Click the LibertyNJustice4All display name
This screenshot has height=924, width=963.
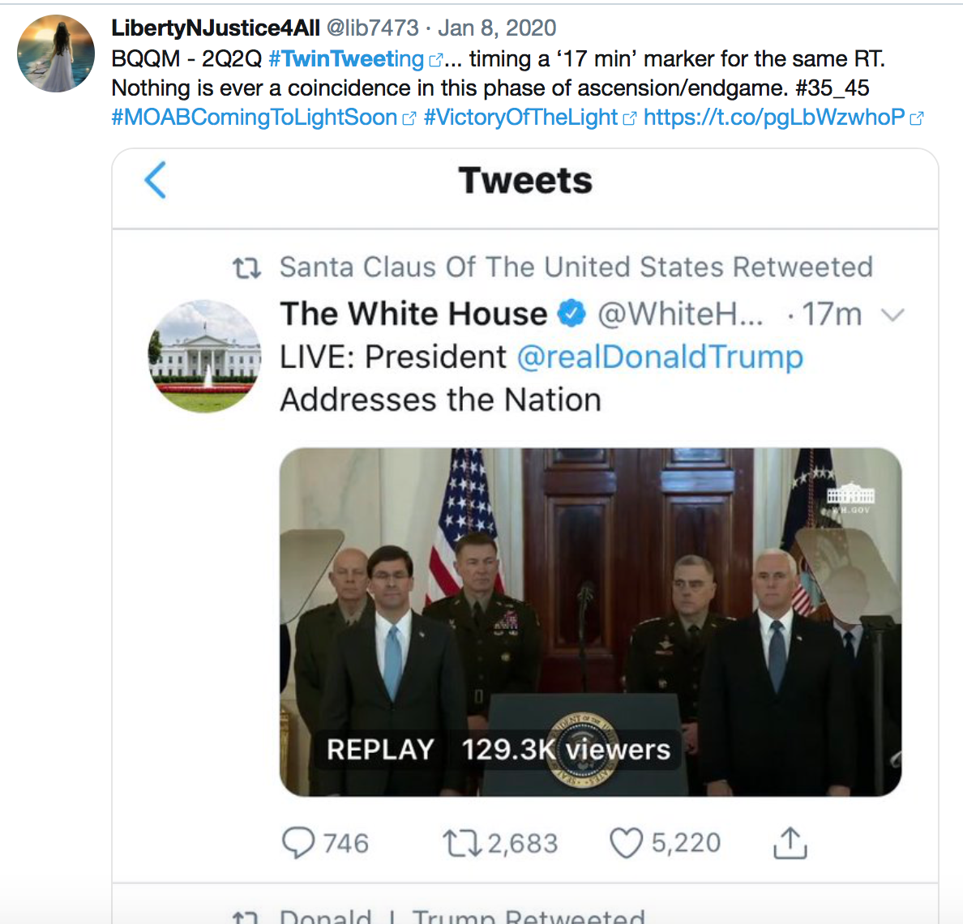(x=216, y=28)
